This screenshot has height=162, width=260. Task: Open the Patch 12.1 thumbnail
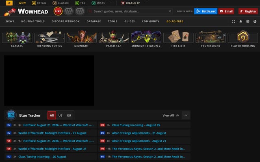coord(114,39)
